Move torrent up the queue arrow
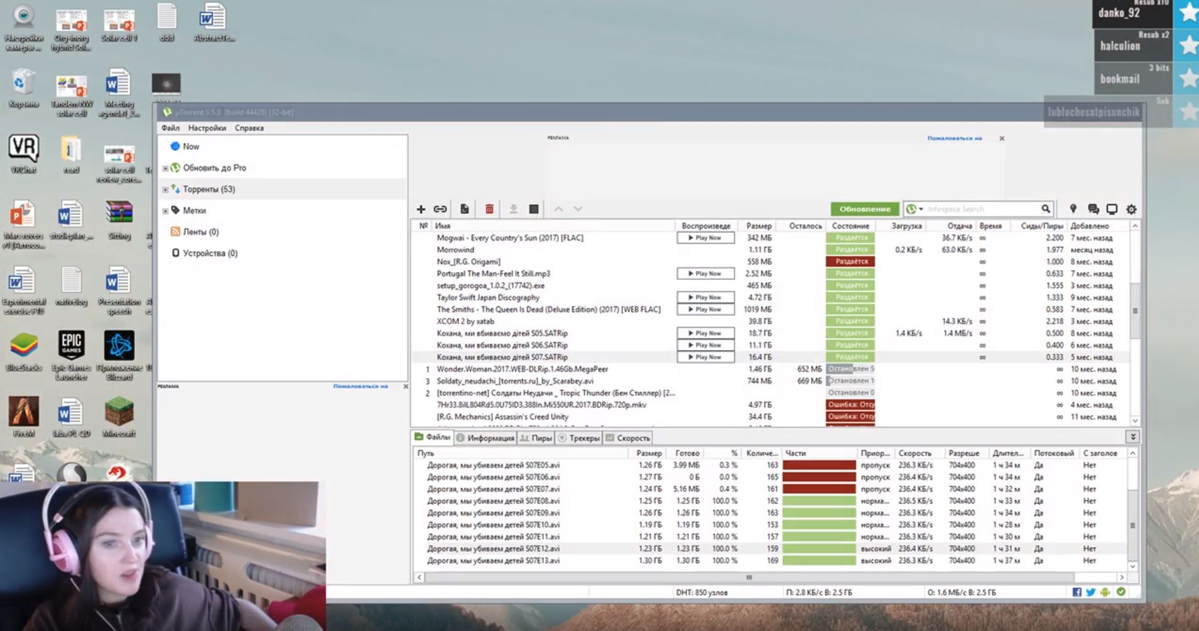1199x631 pixels. 558,209
